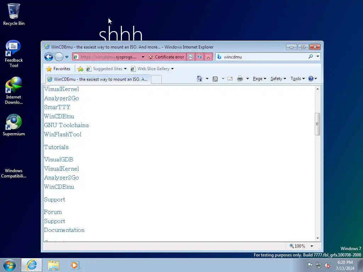The width and height of the screenshot is (363, 272).
Task: Open the Recycle Bin desktop icon
Action: click(14, 14)
